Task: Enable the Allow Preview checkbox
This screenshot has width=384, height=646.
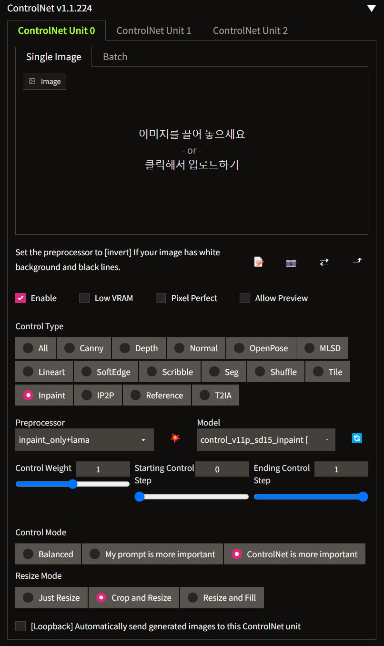Action: (245, 298)
